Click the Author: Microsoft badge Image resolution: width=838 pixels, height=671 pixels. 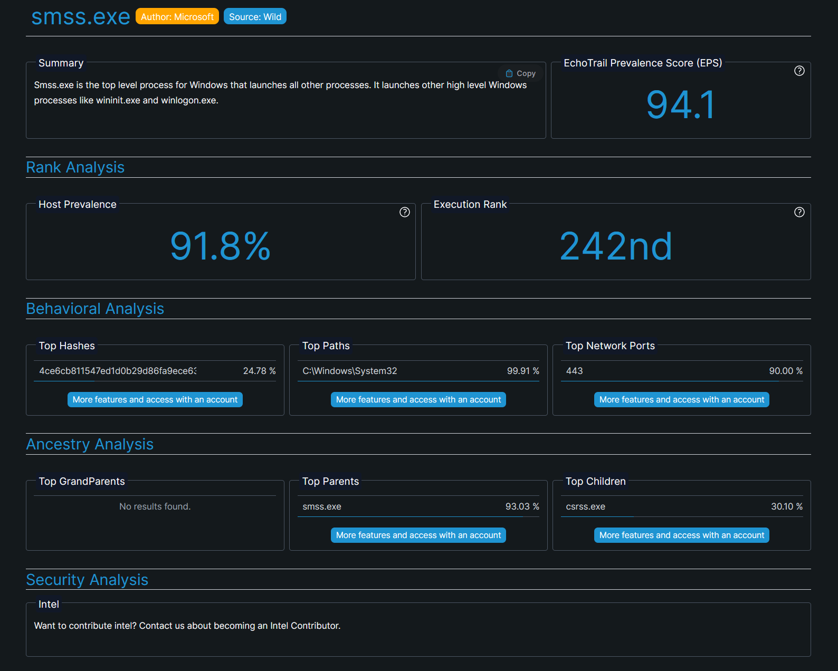point(177,17)
